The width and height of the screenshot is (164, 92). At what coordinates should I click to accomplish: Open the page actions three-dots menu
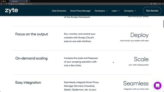(160, 4)
